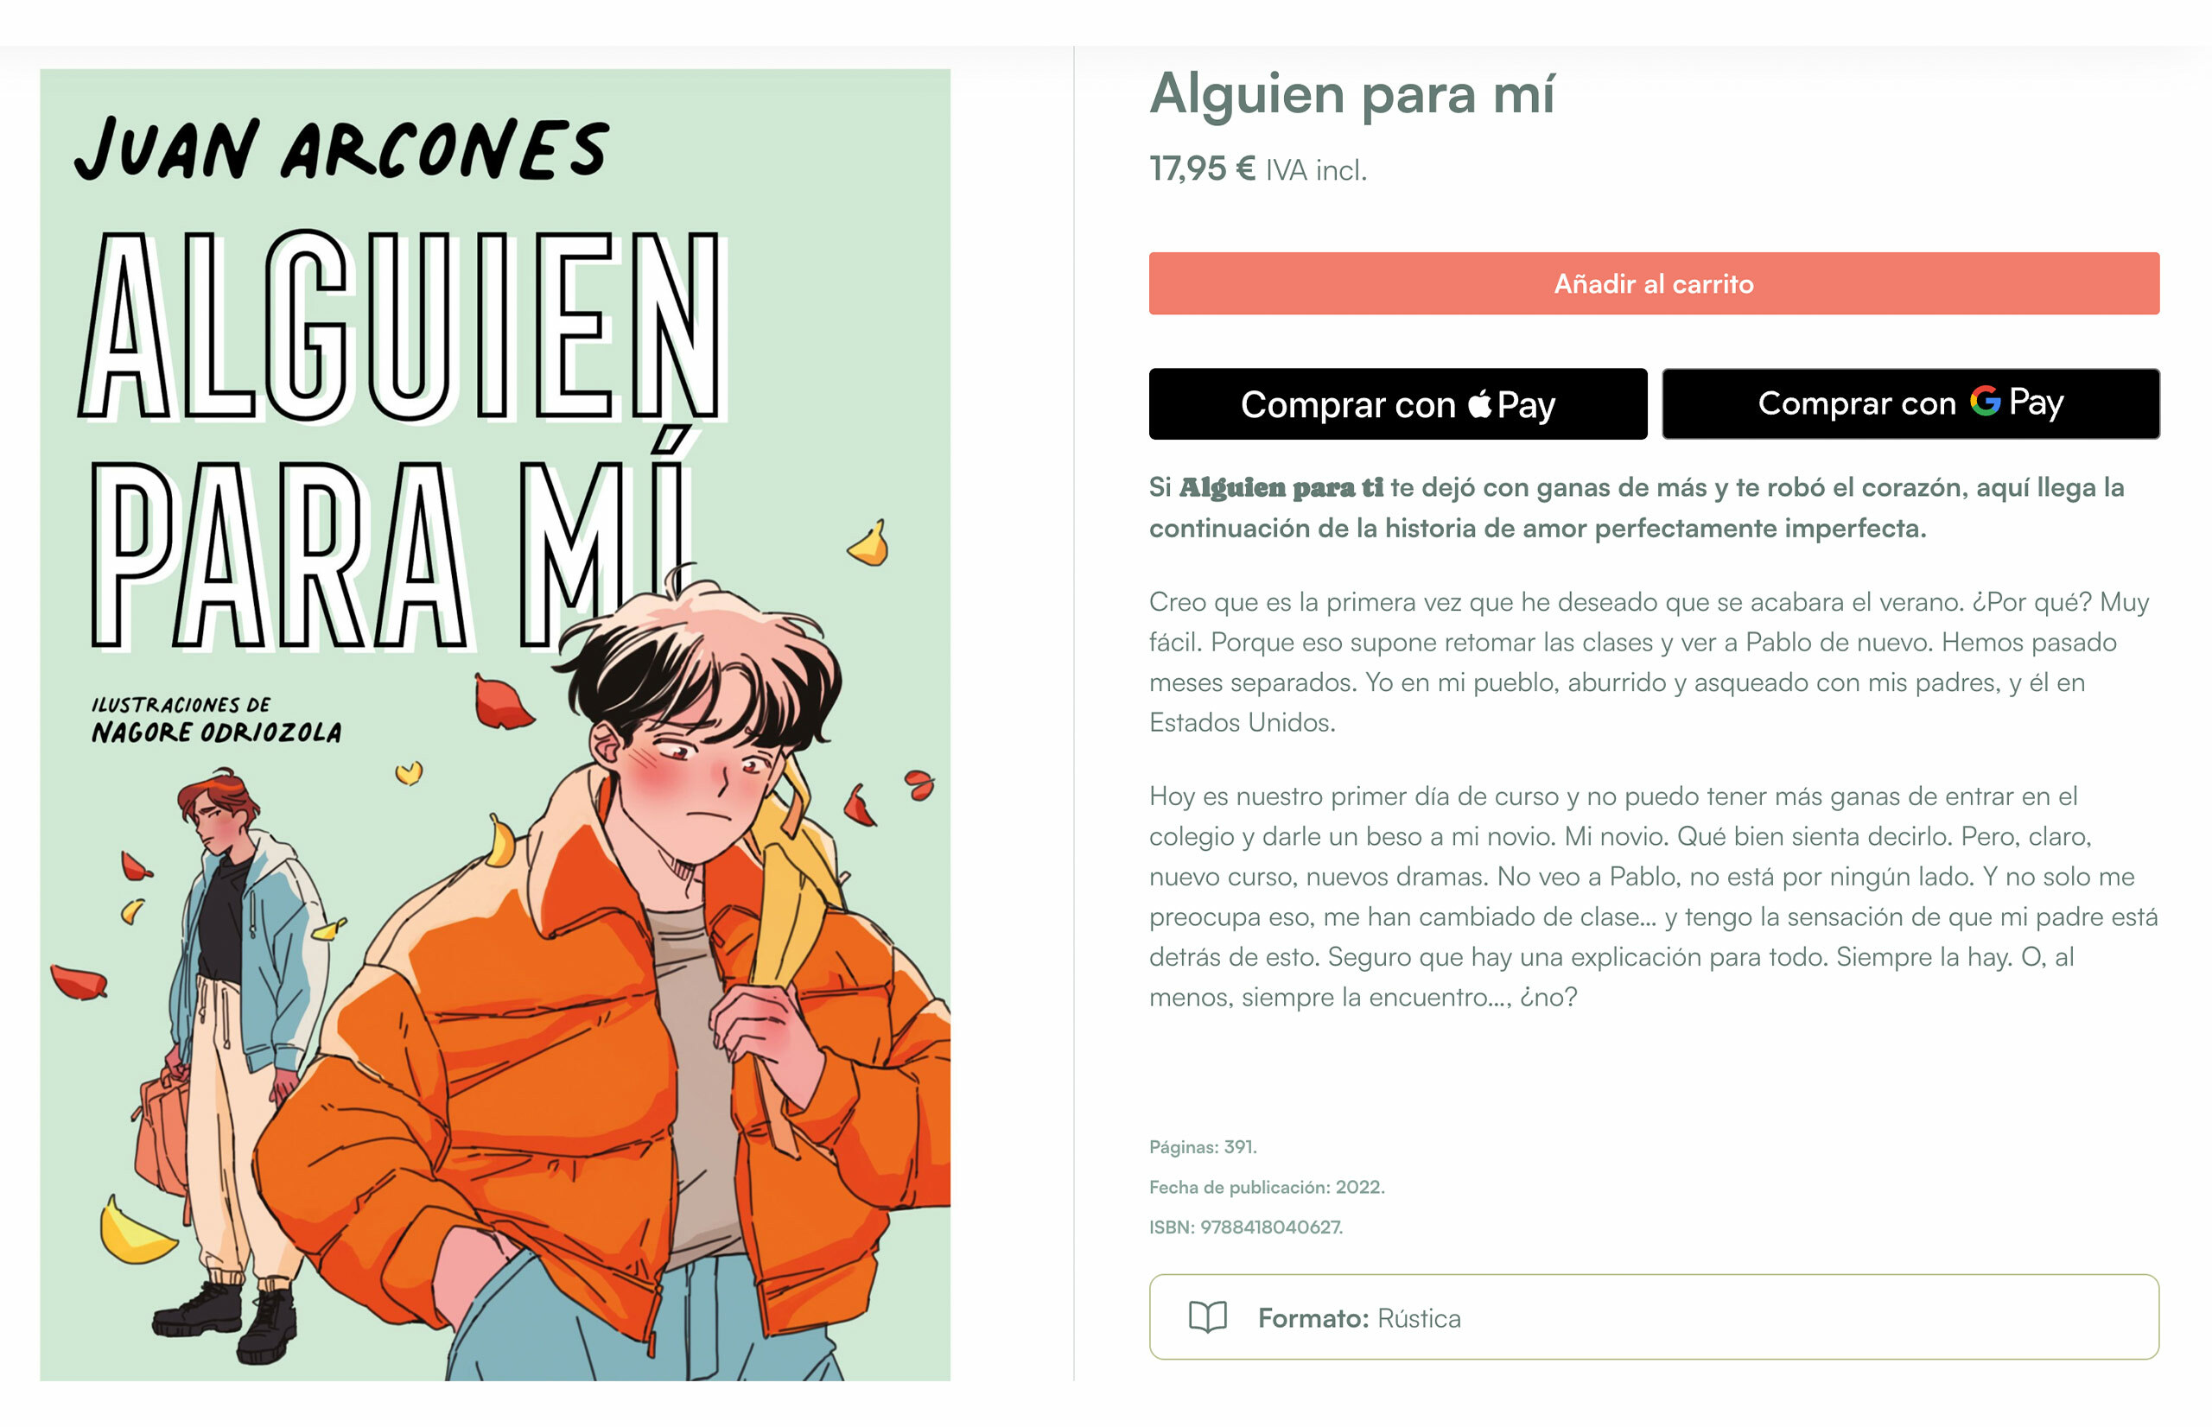Open the Formato: Rústica selector box
The image size is (2212, 1427).
1653,1316
